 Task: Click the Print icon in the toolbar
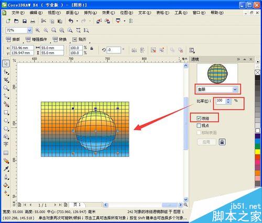[x=32, y=21]
